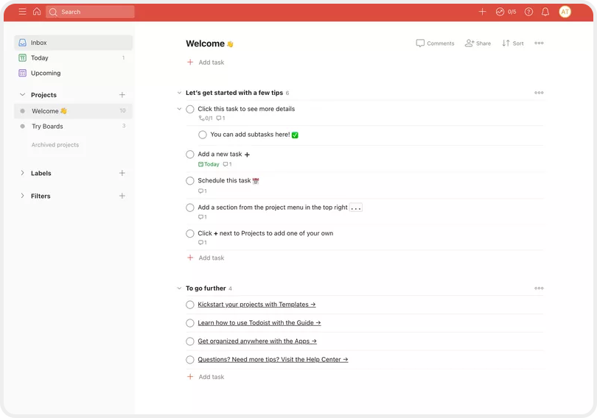
Task: Open Archived projects
Action: (x=55, y=145)
